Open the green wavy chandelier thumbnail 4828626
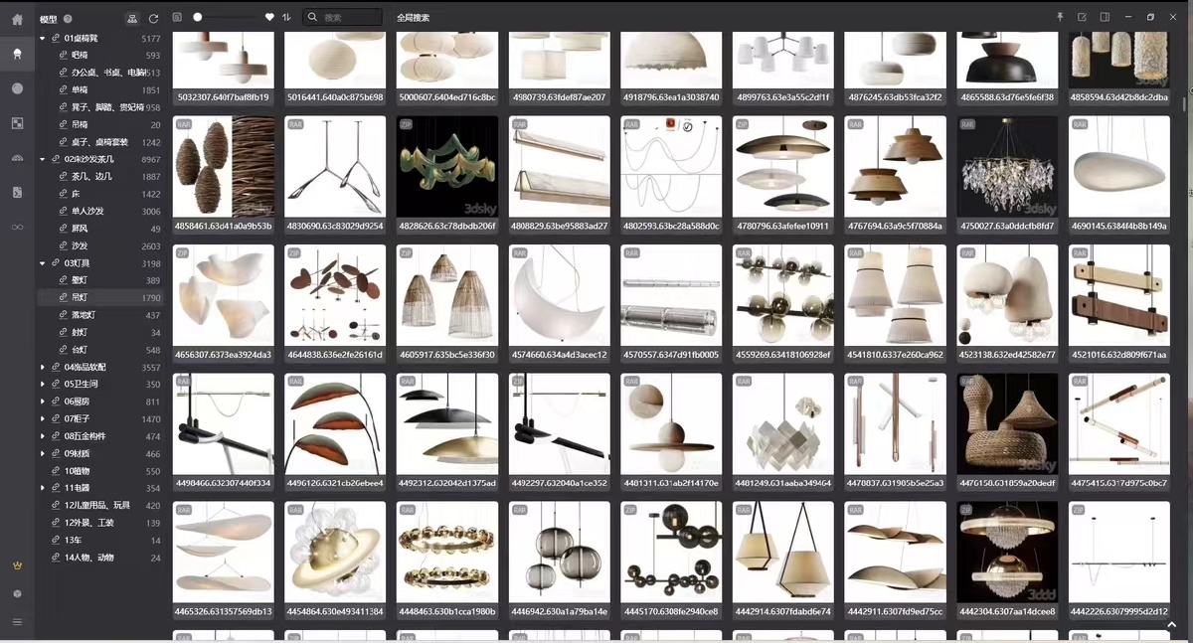Viewport: 1193px width, 643px height. (x=447, y=167)
